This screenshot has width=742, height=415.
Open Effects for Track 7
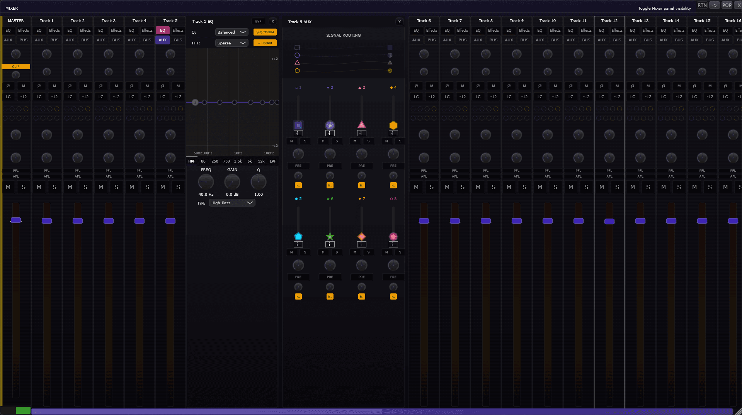462,30
